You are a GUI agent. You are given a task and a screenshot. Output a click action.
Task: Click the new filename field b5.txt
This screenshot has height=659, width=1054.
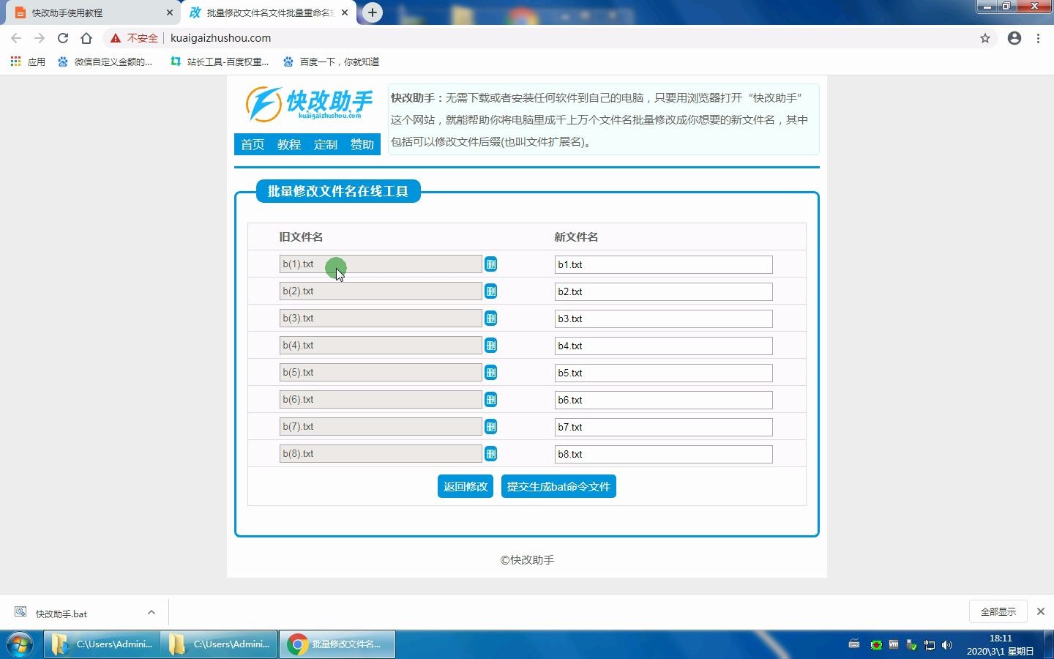tap(663, 373)
